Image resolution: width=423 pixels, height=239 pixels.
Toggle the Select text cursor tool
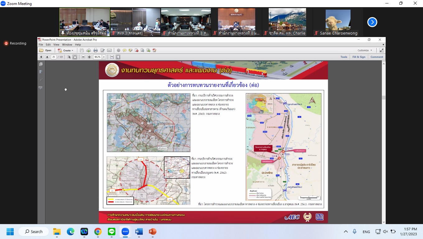coord(69,57)
